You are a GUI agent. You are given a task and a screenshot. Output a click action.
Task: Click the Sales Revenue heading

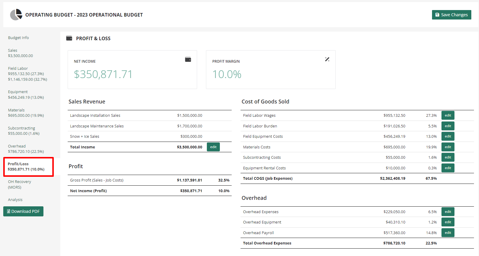point(87,101)
